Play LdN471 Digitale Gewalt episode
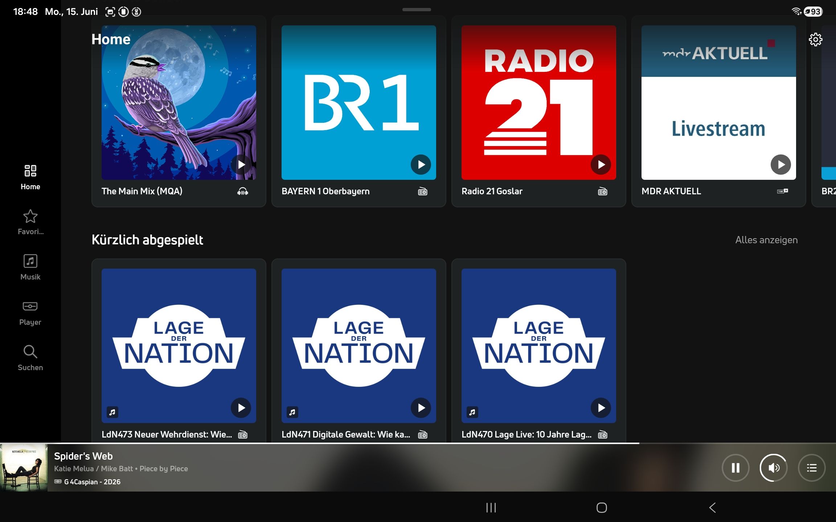This screenshot has height=522, width=836. pos(421,408)
